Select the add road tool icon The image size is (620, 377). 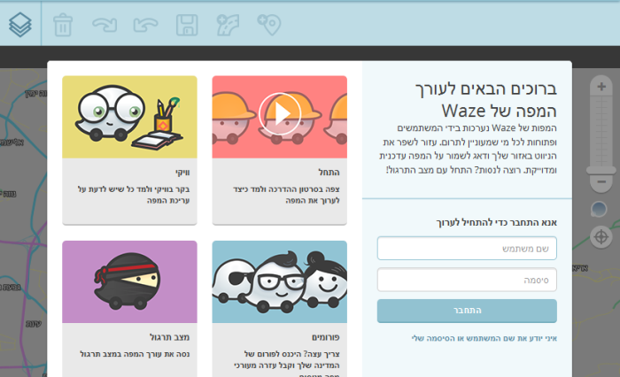229,25
